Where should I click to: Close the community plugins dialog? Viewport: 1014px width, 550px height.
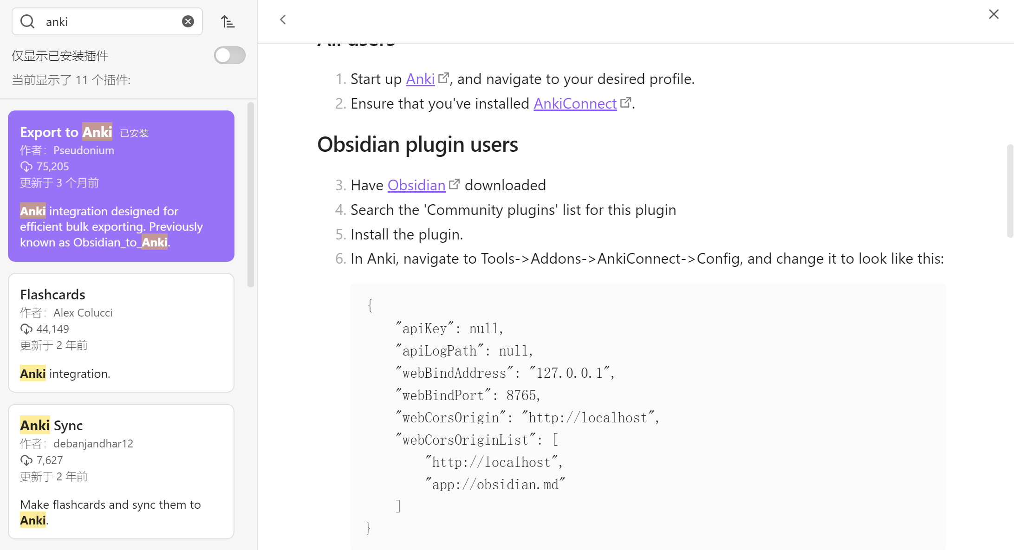tap(994, 14)
